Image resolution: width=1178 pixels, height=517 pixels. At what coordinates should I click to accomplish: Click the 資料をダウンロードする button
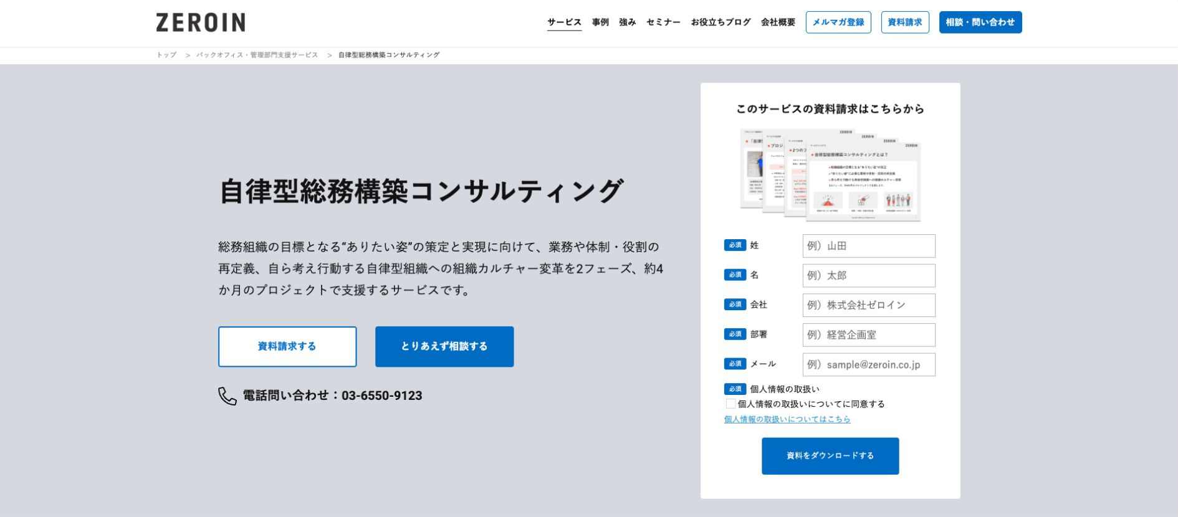click(x=830, y=456)
